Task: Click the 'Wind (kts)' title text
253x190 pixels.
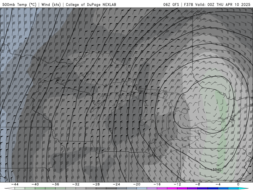Action: pyautogui.click(x=51, y=4)
